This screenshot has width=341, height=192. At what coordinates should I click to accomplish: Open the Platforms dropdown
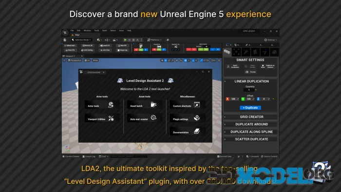pos(154,40)
